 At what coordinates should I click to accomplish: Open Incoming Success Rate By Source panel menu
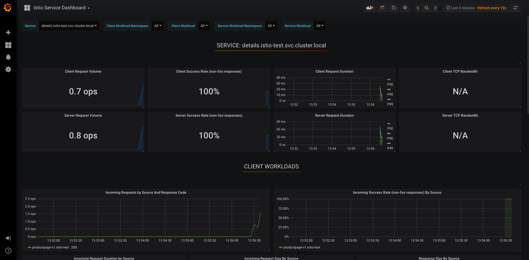pos(397,193)
